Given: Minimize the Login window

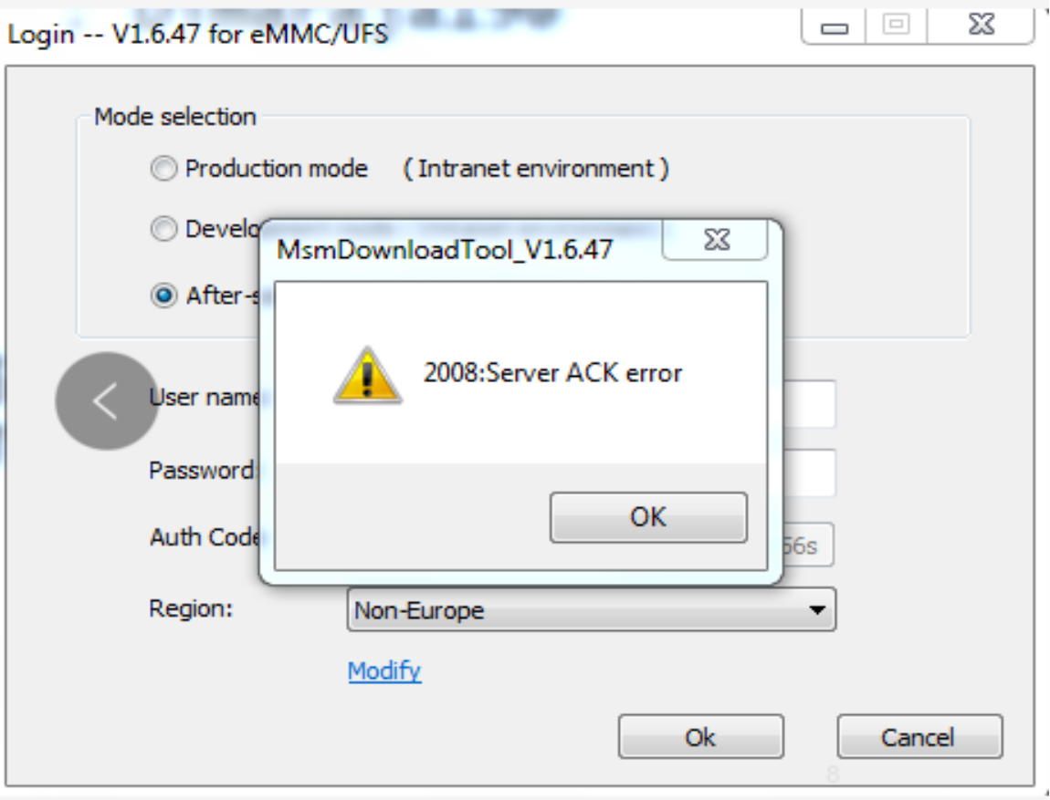Looking at the screenshot, I should [834, 27].
